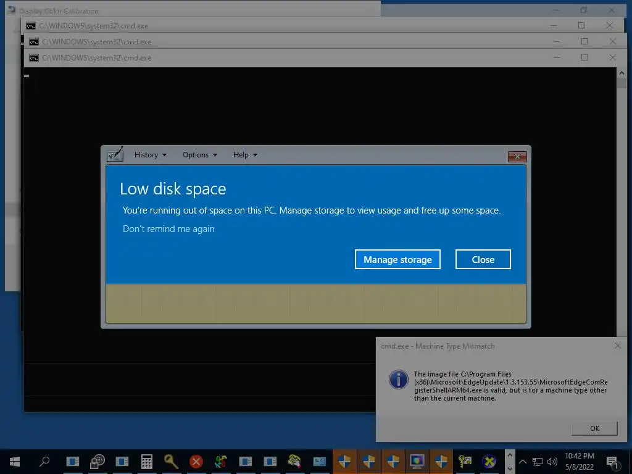Open the volume speaker tray icon
Image resolution: width=632 pixels, height=474 pixels.
click(x=552, y=462)
